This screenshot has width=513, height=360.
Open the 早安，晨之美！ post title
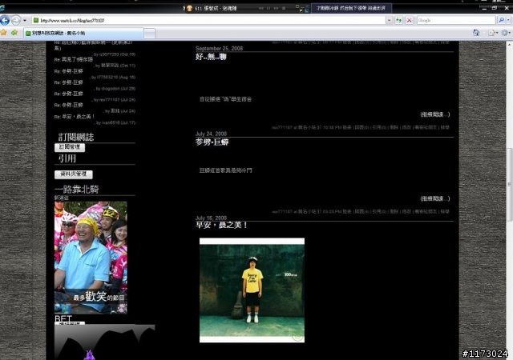[221, 225]
